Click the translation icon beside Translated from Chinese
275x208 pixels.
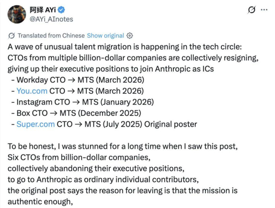click(11, 36)
